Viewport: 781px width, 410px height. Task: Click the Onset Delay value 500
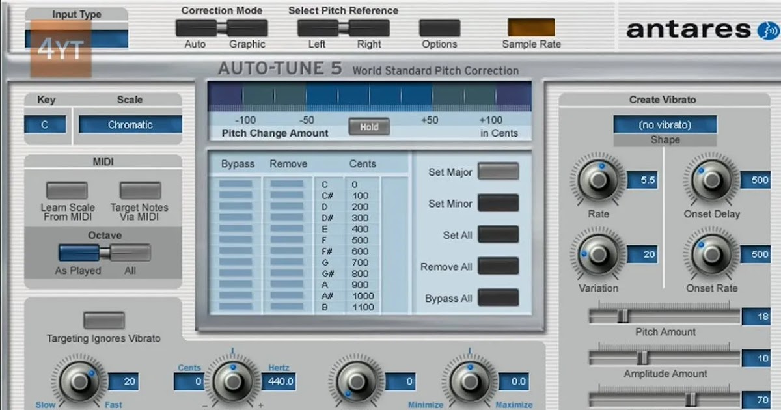[x=758, y=180]
